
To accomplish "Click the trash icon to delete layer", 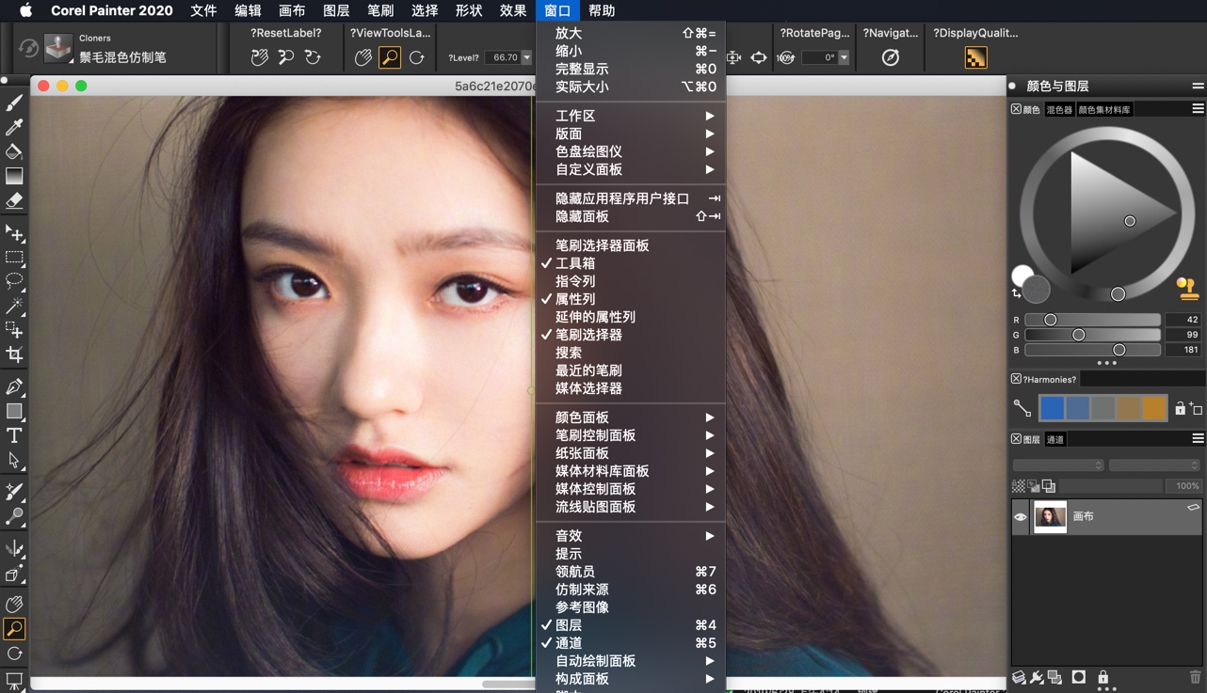I will click(1195, 676).
